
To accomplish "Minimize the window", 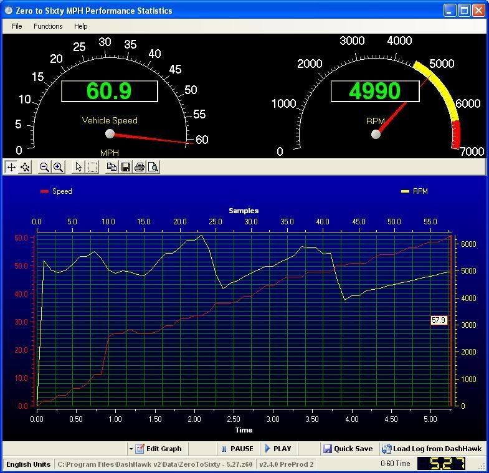I will tap(449, 11).
